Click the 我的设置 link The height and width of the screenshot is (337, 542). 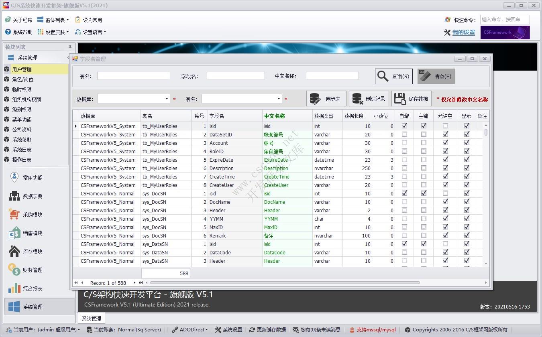tap(463, 32)
